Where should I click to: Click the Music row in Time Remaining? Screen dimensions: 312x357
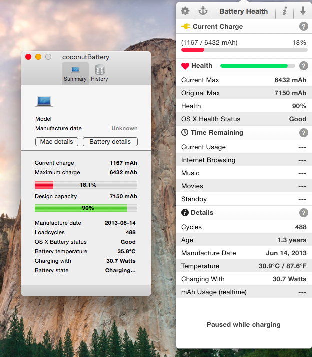click(x=244, y=173)
